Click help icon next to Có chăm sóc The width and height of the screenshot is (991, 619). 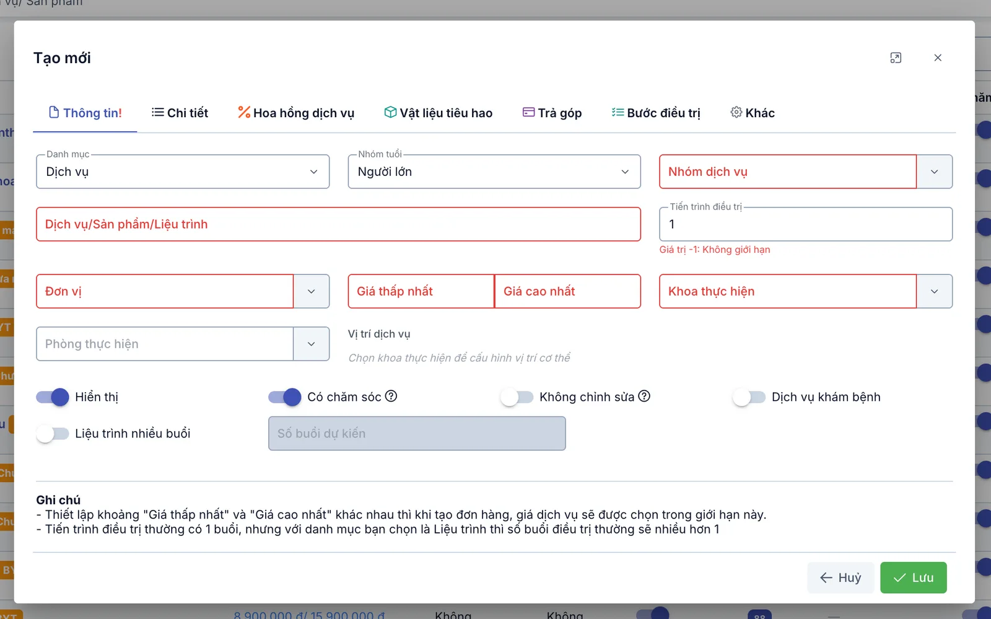391,396
